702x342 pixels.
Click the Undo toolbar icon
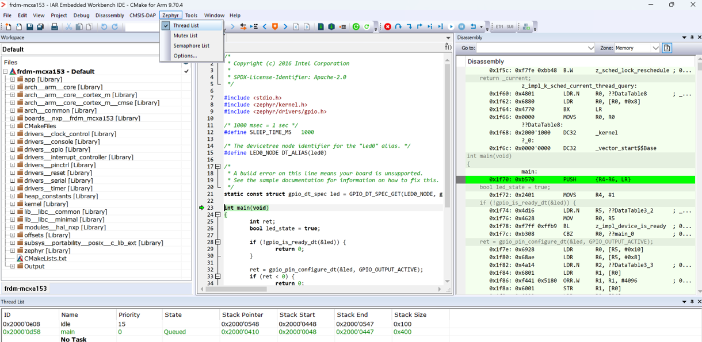click(104, 26)
